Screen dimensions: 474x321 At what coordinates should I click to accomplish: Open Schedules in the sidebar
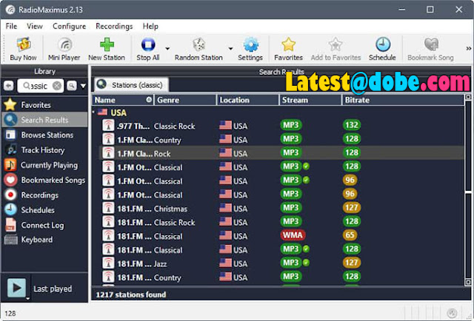pyautogui.click(x=44, y=210)
